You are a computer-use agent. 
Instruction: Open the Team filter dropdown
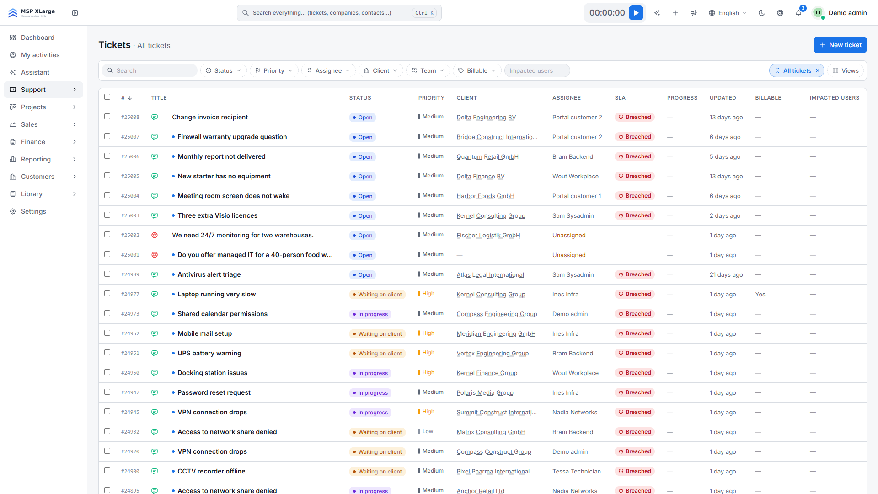click(428, 70)
